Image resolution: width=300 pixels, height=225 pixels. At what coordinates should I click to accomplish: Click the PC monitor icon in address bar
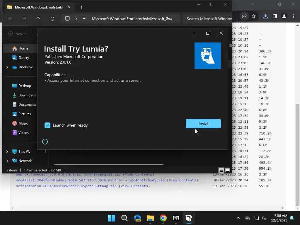point(67,18)
